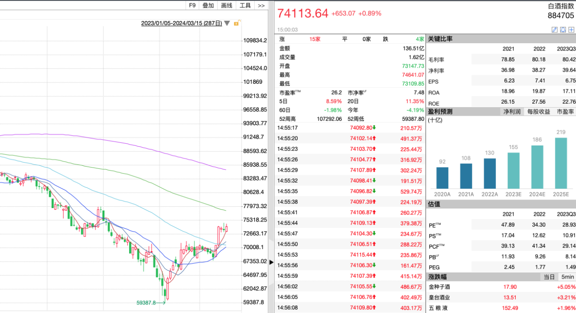Screen dimensions: 576x313
Task: Click the 2022A bar showing 130
Action: click(x=490, y=173)
